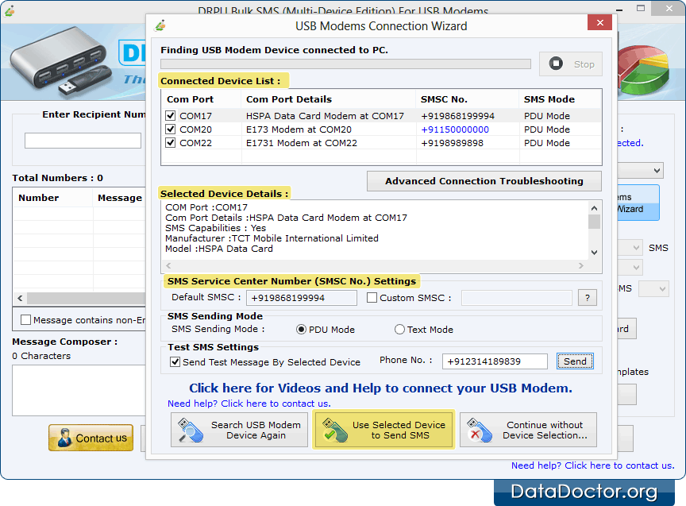Click the SMSC No. column header

444,99
